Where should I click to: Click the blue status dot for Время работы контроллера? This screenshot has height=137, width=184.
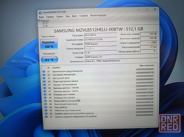[46, 101]
